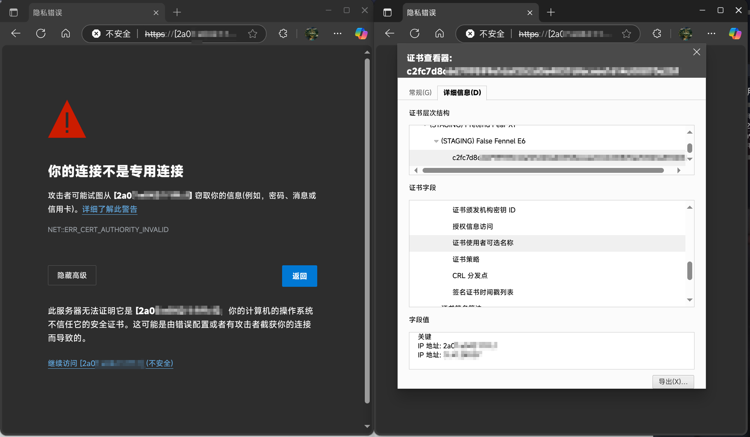Image resolution: width=750 pixels, height=437 pixels.
Task: Click 隐藏高级 button
Action: coord(72,275)
